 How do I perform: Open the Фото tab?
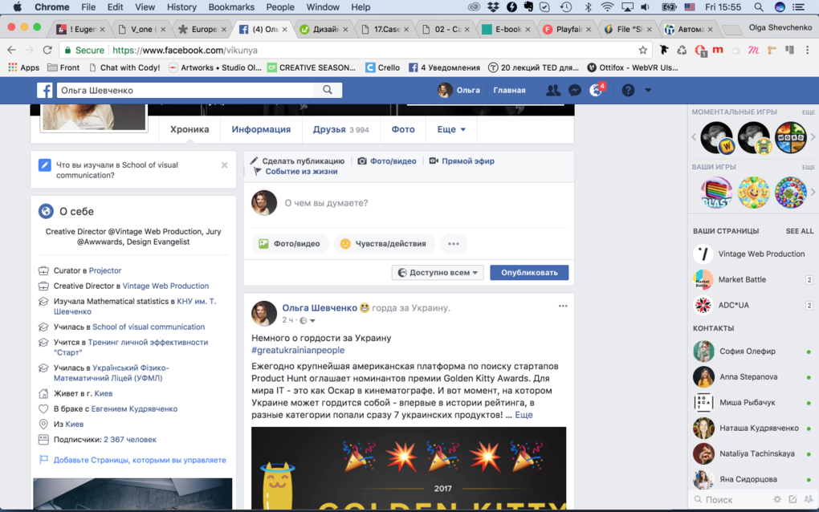(403, 129)
